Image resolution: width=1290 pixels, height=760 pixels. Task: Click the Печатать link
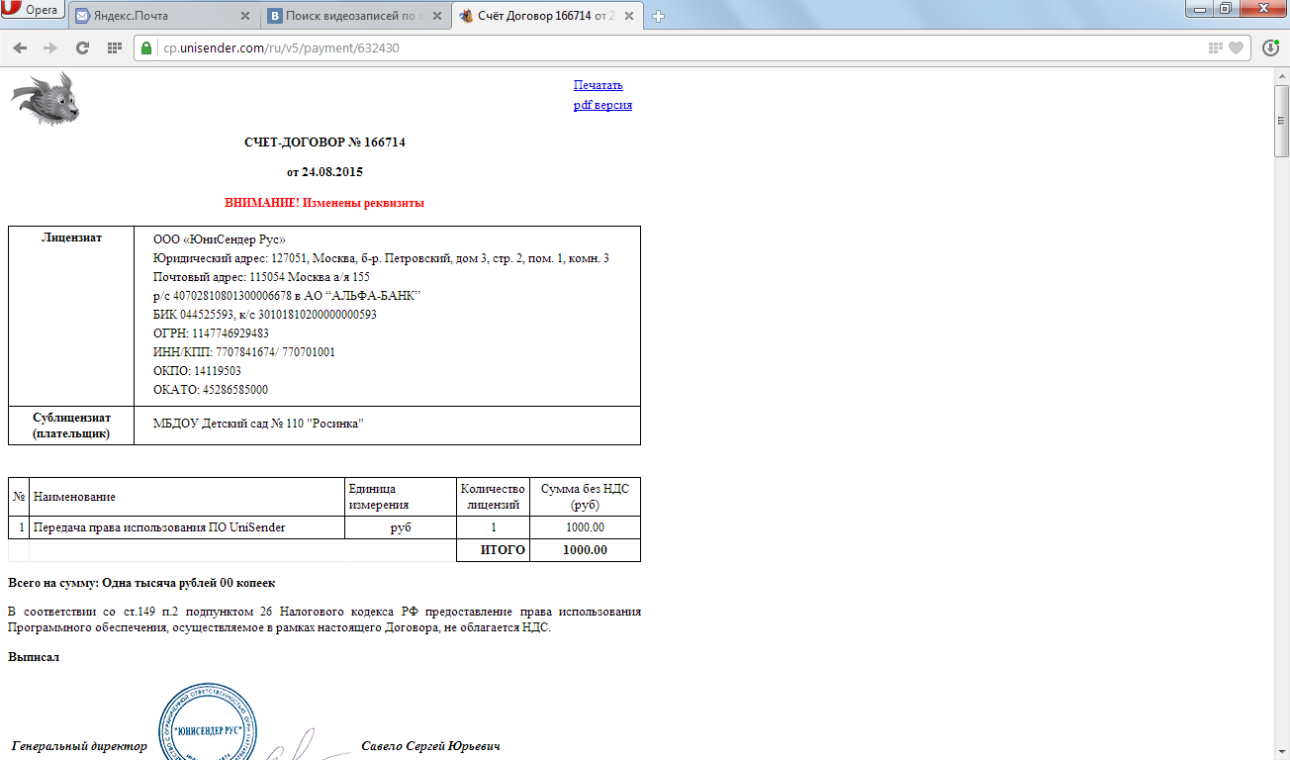click(x=599, y=85)
